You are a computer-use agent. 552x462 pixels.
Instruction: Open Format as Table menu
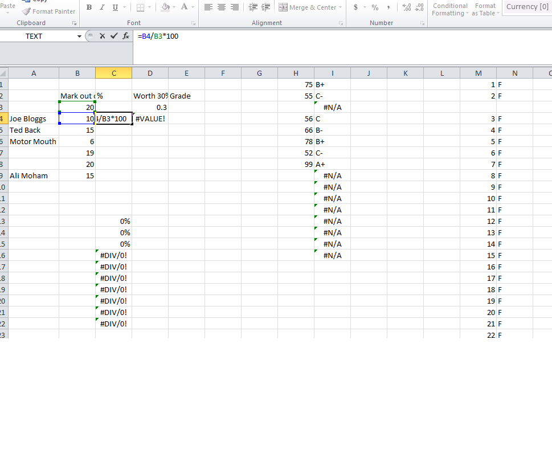(485, 10)
